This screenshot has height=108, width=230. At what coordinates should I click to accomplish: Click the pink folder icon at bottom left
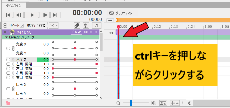[x=8, y=103]
